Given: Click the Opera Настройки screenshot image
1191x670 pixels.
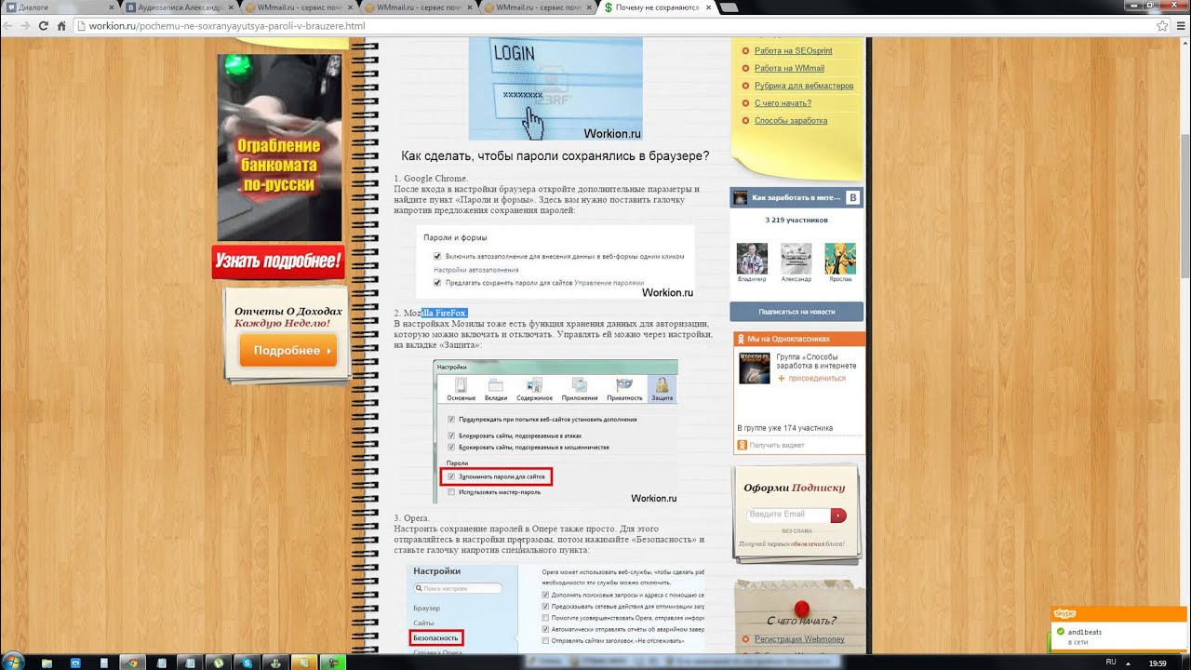Looking at the screenshot, I should [x=556, y=607].
